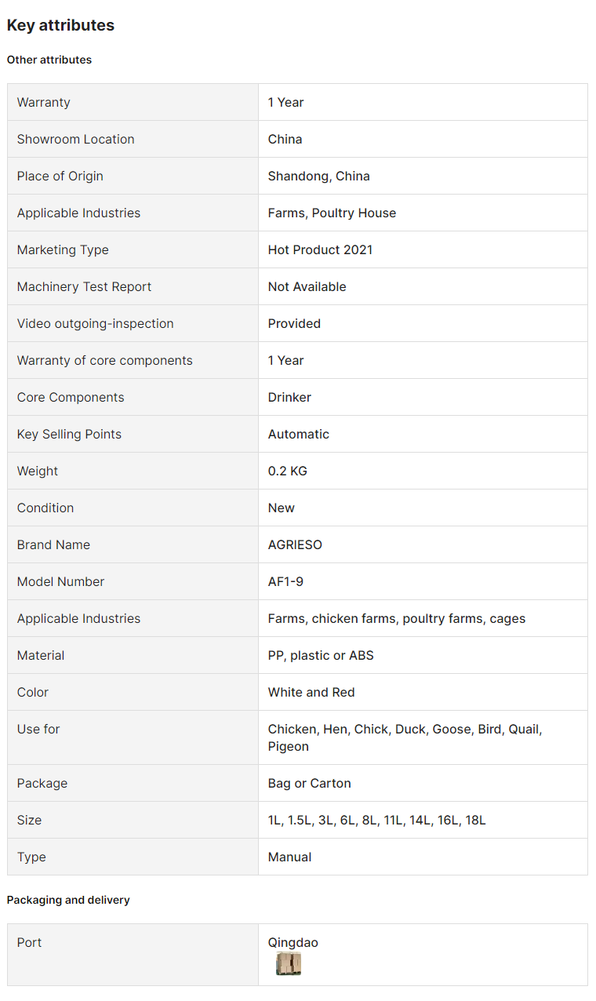Click the Other attributes subheading
This screenshot has height=1001, width=596.
49,60
